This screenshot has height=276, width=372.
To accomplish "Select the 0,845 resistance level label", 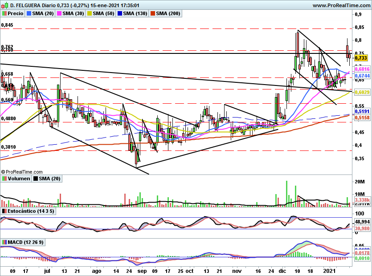I will coord(7,25).
